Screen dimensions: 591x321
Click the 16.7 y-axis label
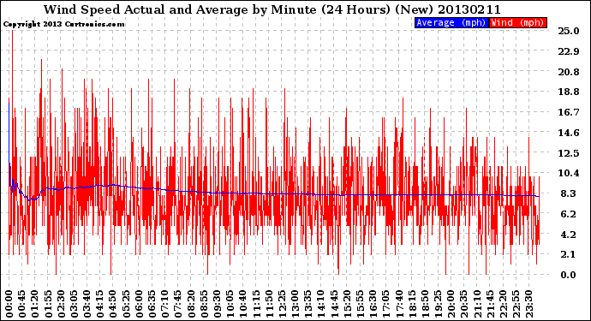(x=569, y=112)
